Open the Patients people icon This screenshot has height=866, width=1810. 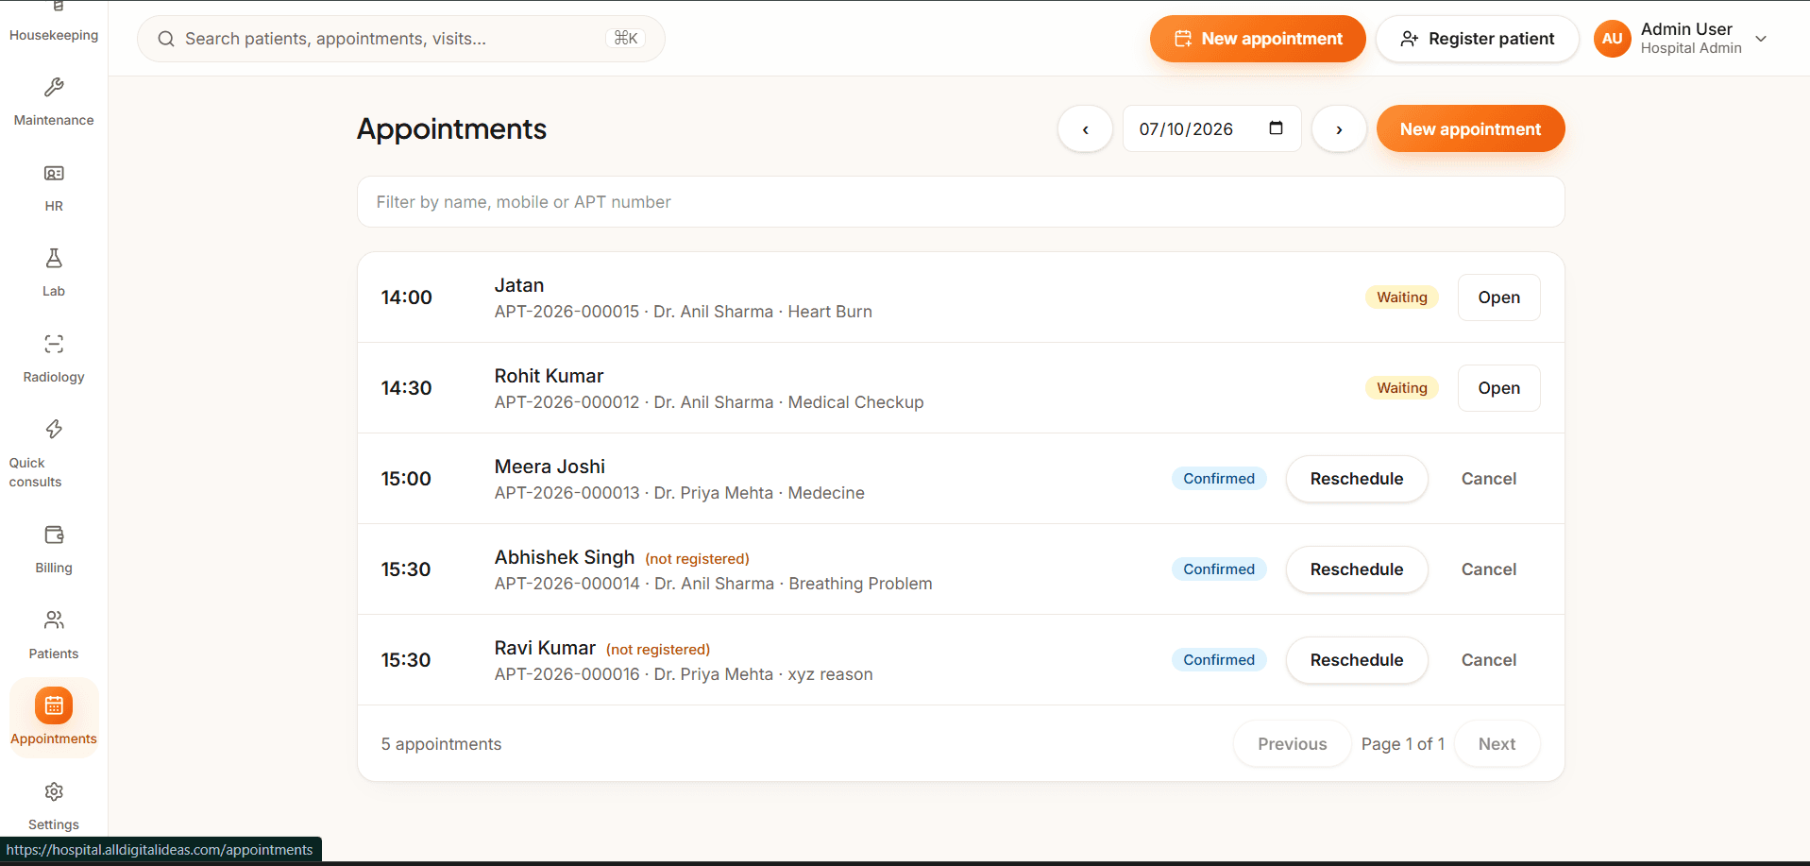[x=54, y=620]
